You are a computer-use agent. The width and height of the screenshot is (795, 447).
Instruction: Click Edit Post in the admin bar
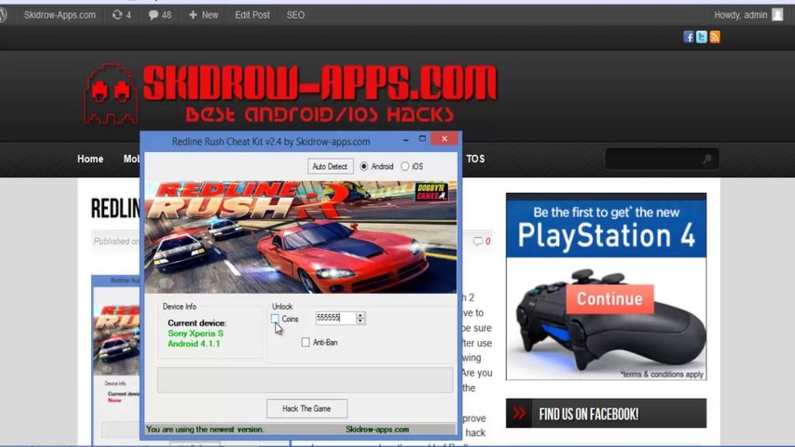(x=252, y=15)
